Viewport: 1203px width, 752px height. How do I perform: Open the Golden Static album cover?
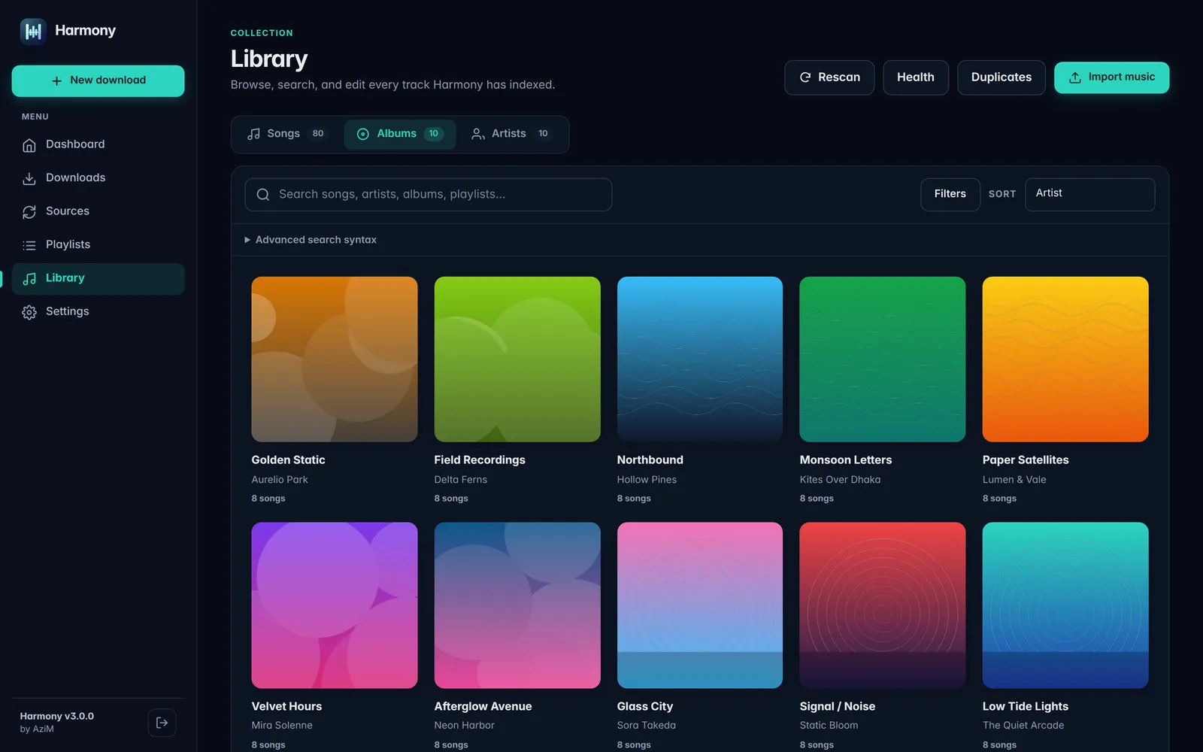coord(334,359)
